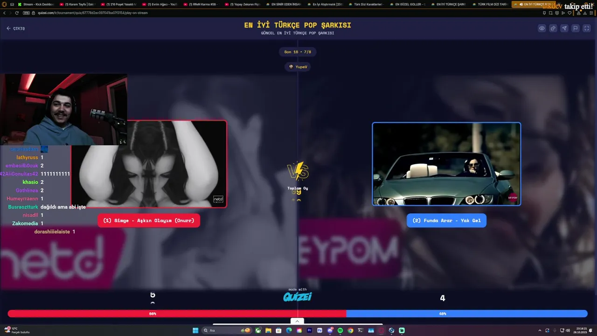Click the heart bookmark icon in browser toolbar

tap(569, 13)
